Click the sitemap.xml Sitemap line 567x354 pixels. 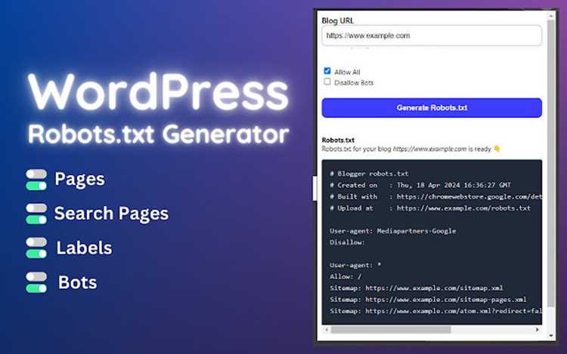pos(417,288)
